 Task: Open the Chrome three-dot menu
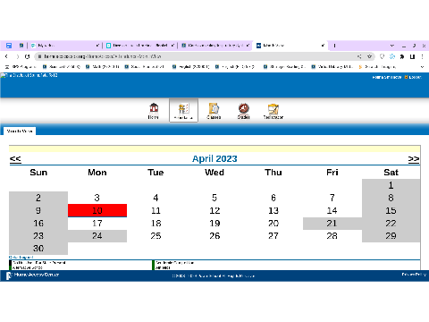coord(422,56)
